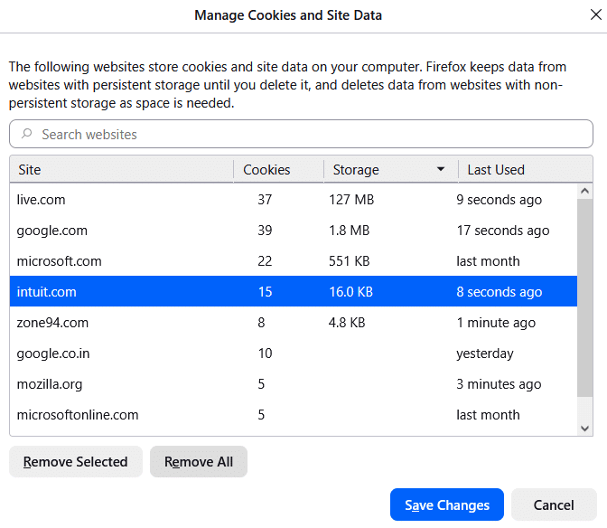Click the Storage sort arrow indicator

coord(441,170)
